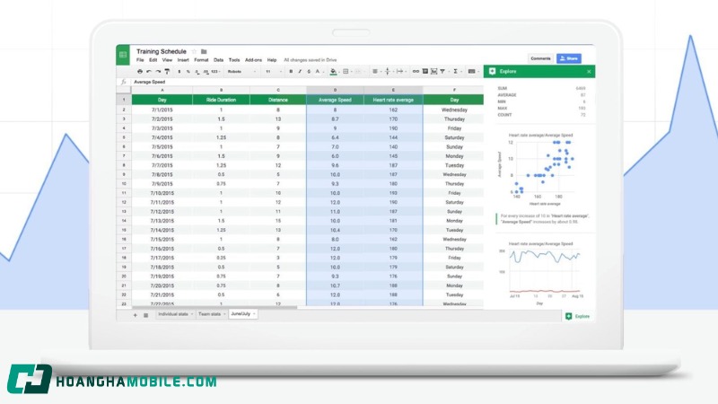Click the Training Schedule title

coord(162,51)
